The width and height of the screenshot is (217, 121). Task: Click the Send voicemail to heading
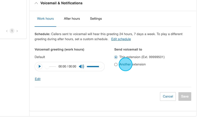pyautogui.click(x=128, y=50)
